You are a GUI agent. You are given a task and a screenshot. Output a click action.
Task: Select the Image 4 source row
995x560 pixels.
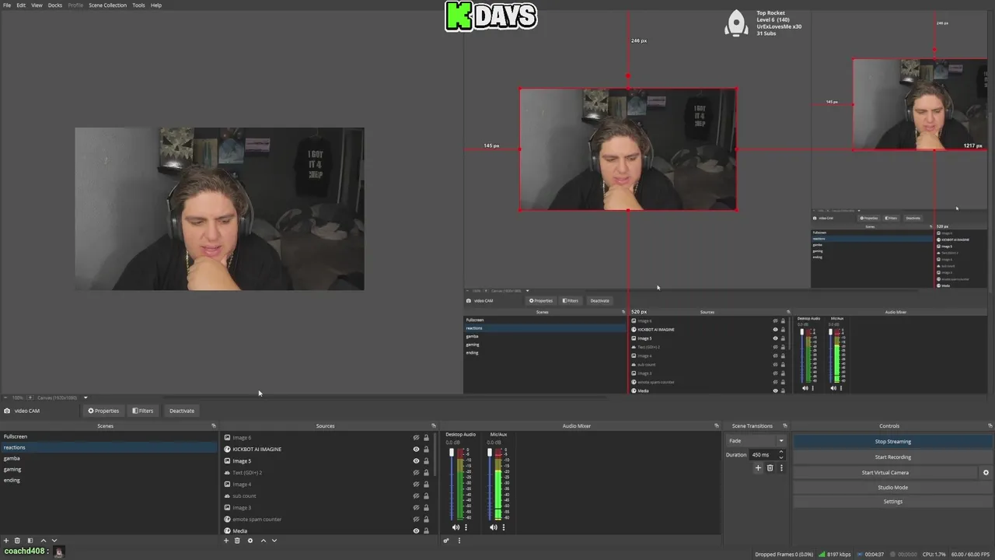(326, 485)
